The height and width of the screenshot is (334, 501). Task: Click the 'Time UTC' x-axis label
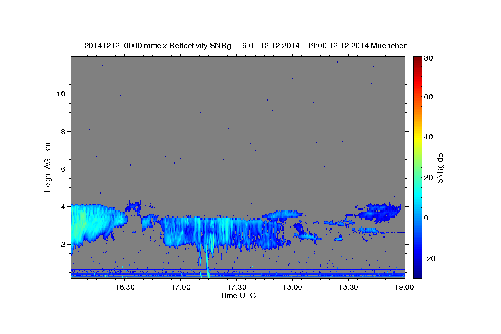click(x=238, y=296)
